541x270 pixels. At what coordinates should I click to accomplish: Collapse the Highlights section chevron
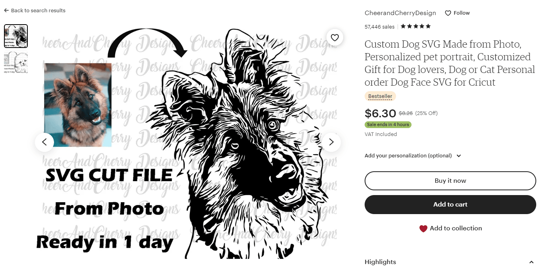(531, 262)
